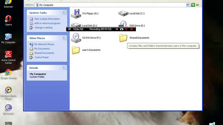Select the DVD Drive (E:) icon
The height and width of the screenshot is (125, 223).
pos(123,24)
